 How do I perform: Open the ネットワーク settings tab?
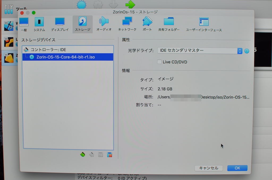tap(127, 24)
